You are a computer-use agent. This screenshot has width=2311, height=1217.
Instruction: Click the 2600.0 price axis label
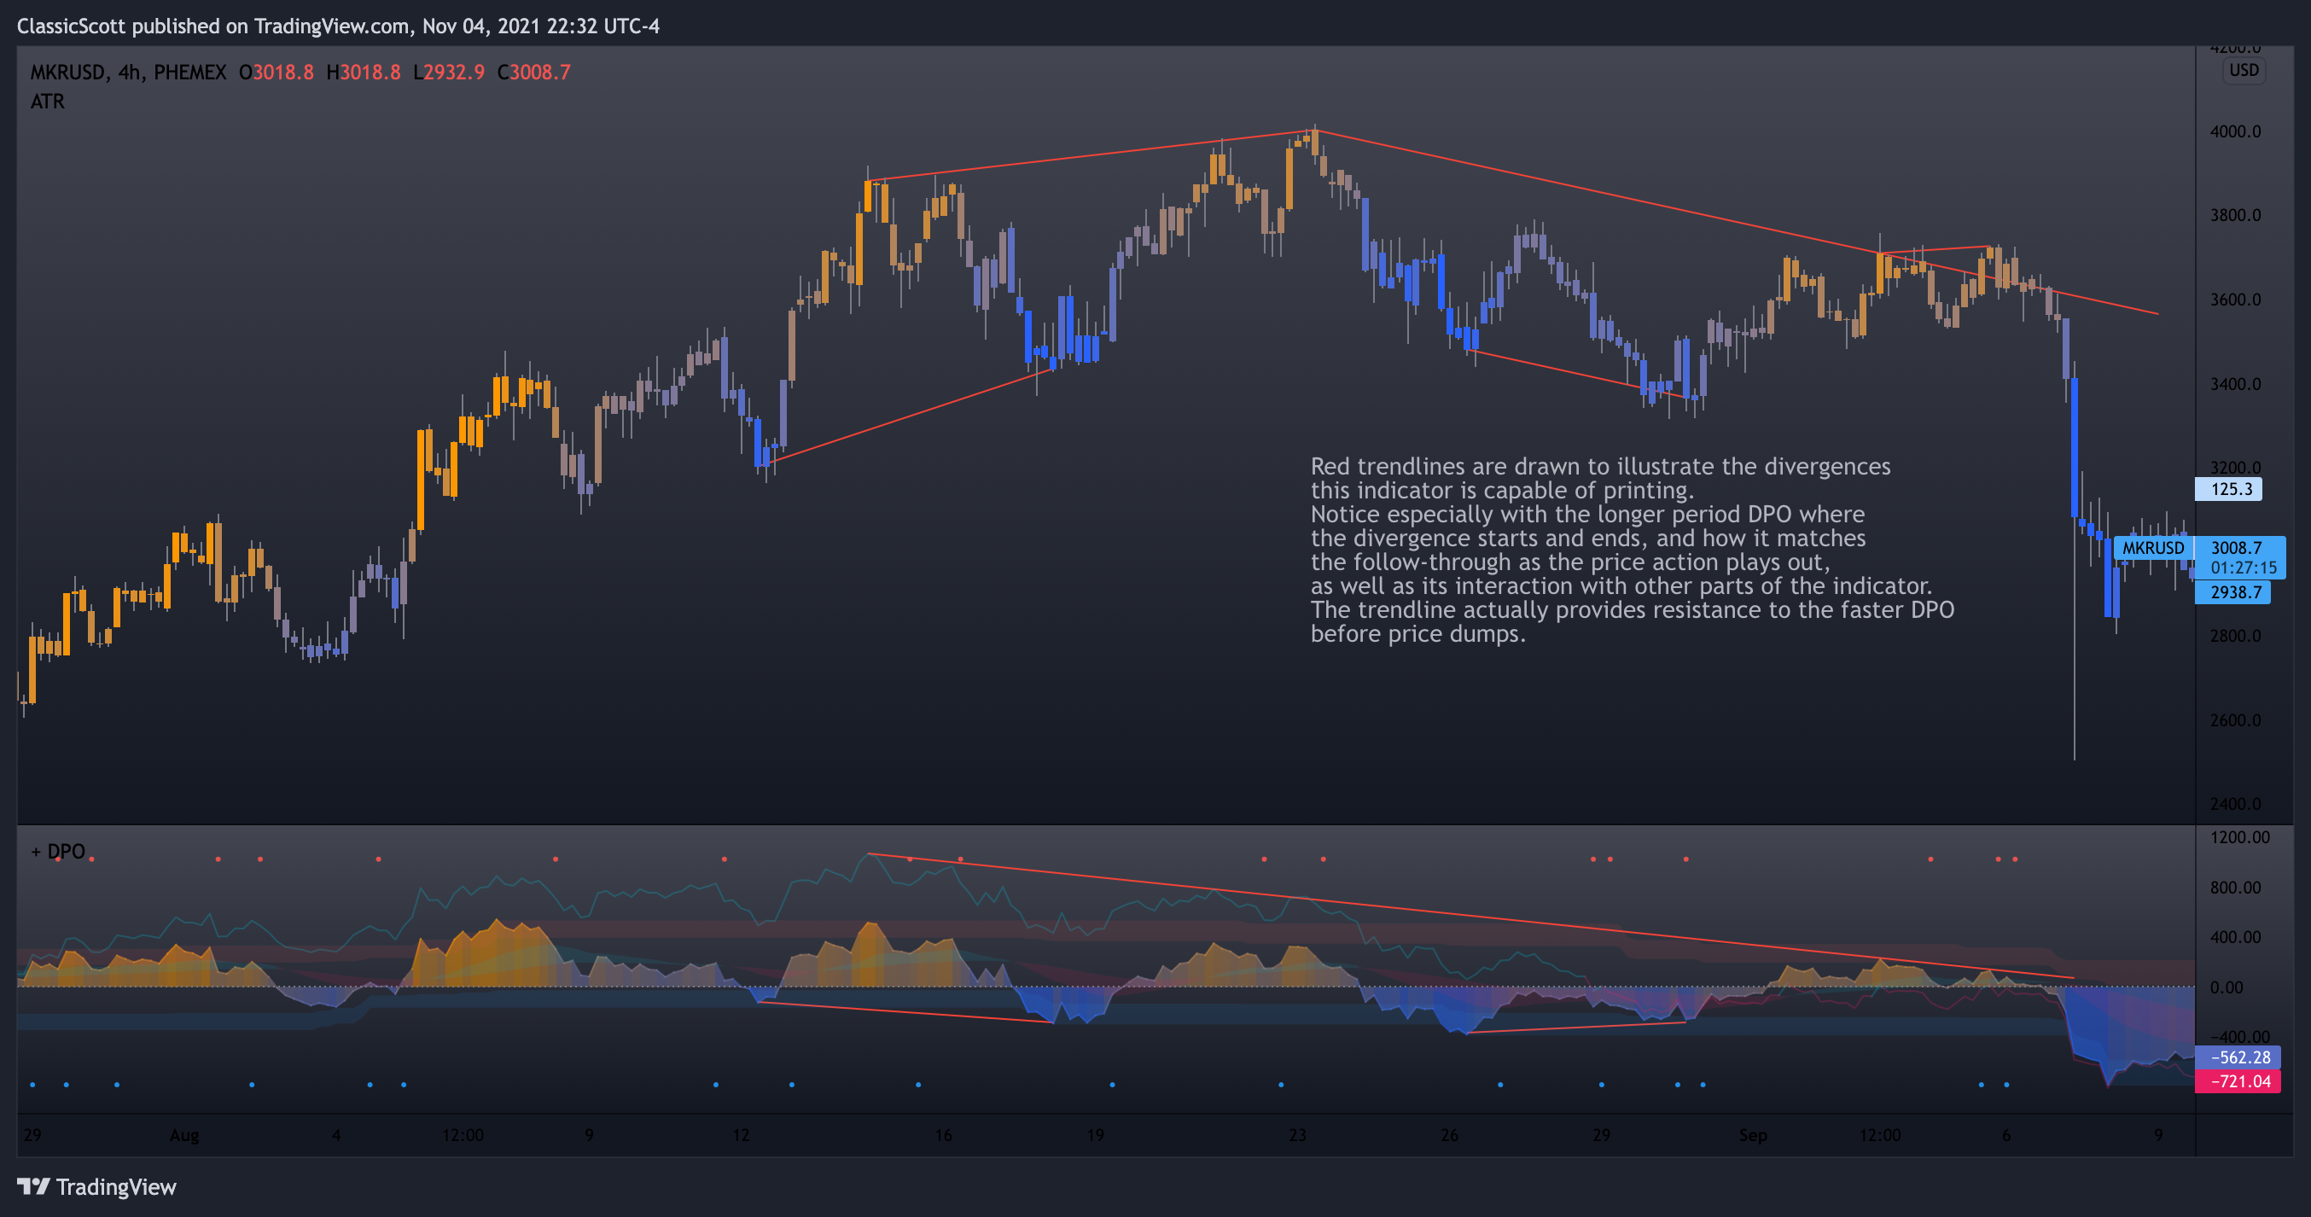pyautogui.click(x=2235, y=720)
